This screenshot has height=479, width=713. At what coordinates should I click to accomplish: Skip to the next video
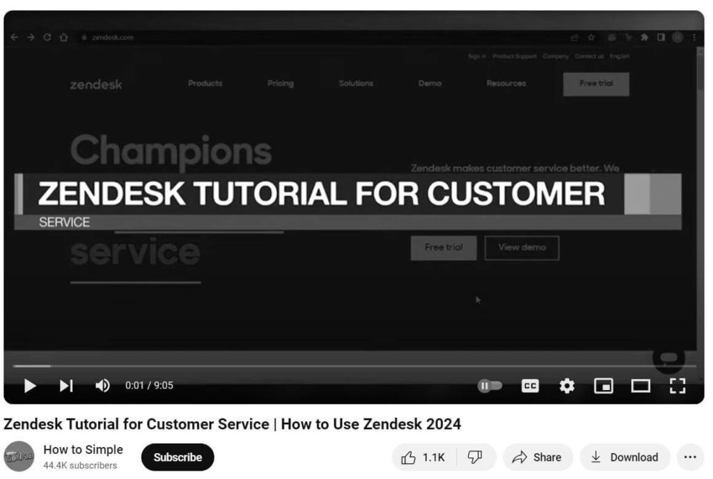(x=66, y=386)
